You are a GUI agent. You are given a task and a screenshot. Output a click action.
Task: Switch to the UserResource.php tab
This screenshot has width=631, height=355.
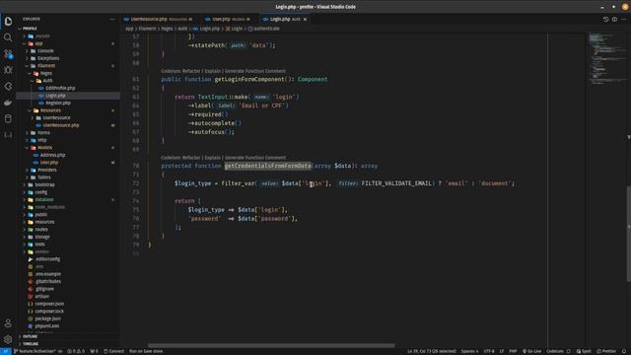pos(158,19)
